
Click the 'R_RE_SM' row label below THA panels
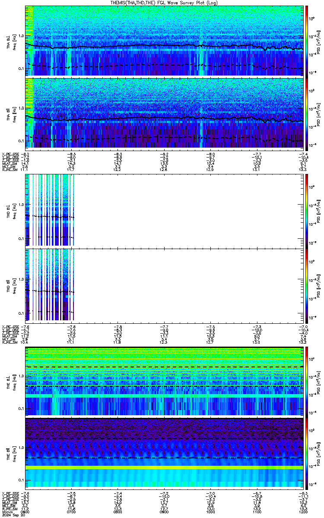tap(10, 169)
